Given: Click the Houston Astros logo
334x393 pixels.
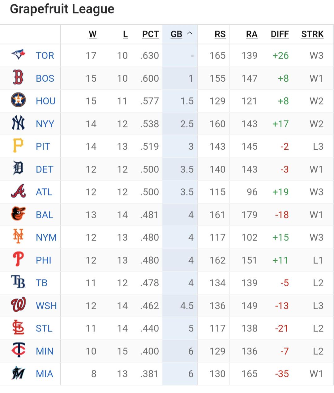Looking at the screenshot, I should (18, 100).
